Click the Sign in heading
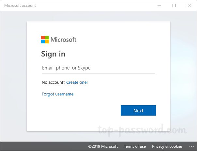Viewport: 197px width, 151px height. [x=53, y=54]
